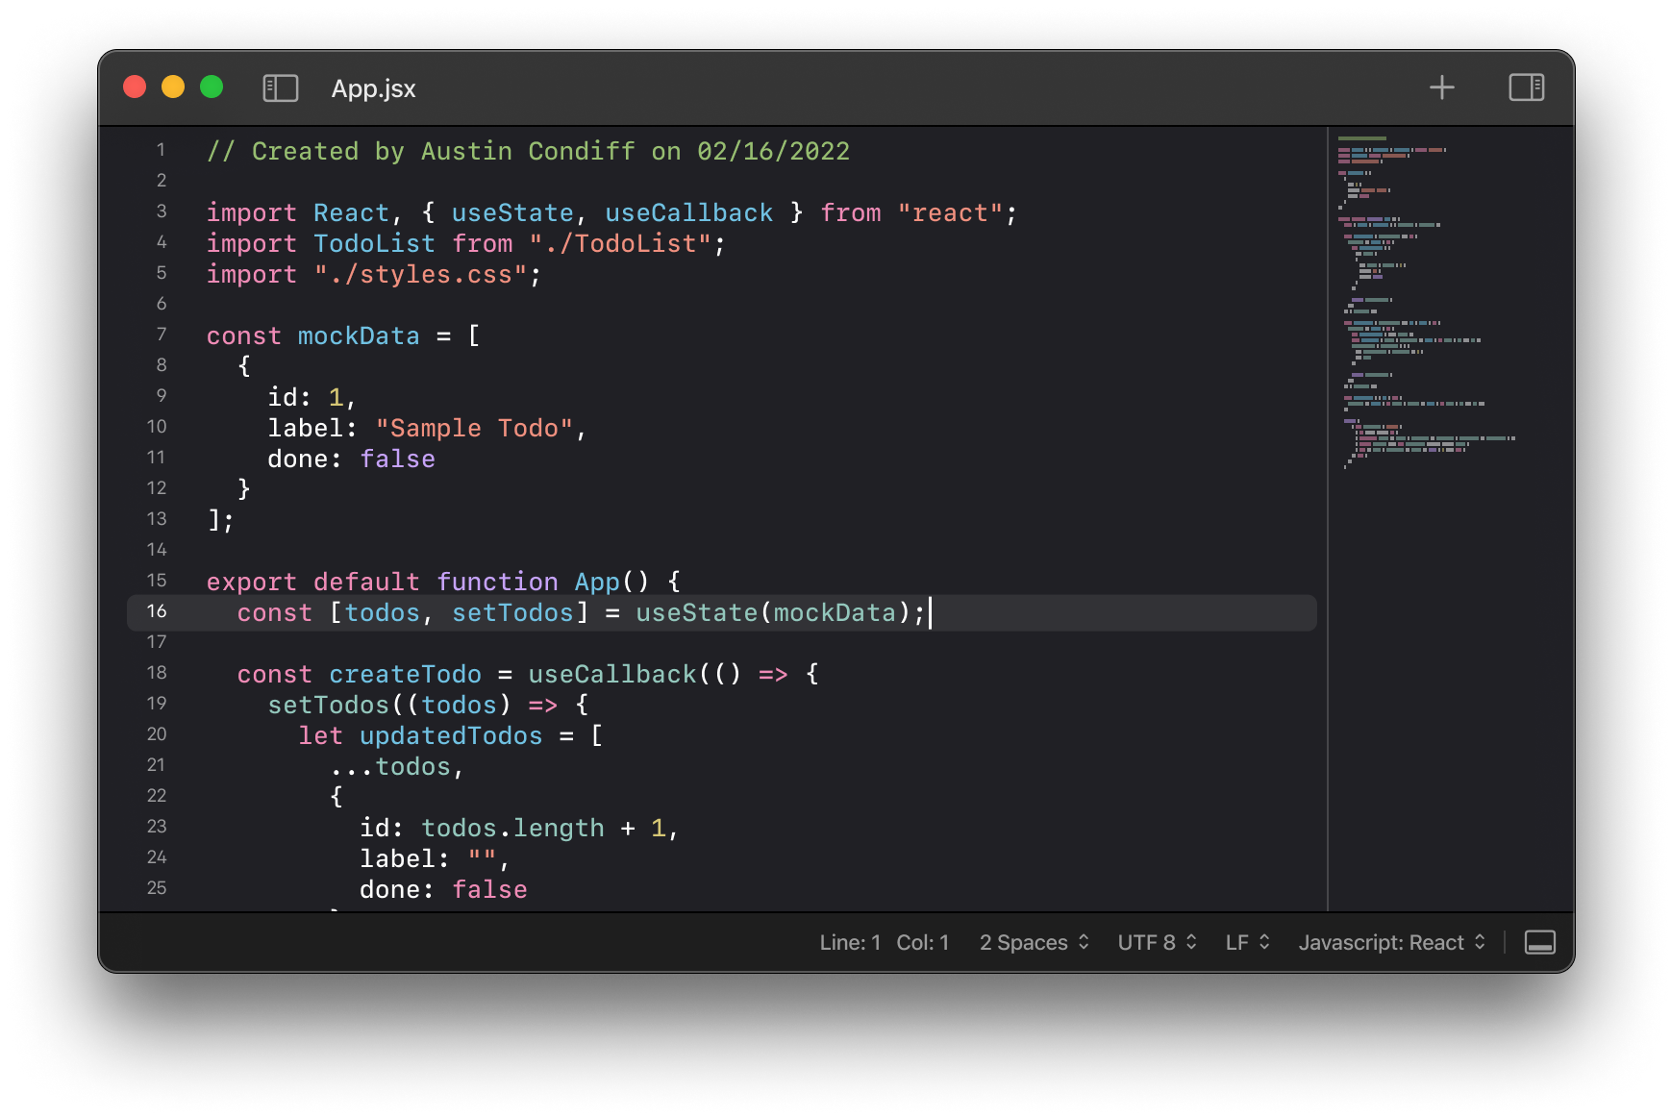Viewport: 1671px width, 1117px height.
Task: Click 'id: 1' on line 9
Action: point(305,397)
